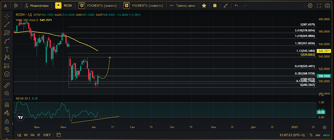The width and height of the screenshot is (334, 140).
Task: Toggle the лог logarithmic scale
Action: coord(318,135)
